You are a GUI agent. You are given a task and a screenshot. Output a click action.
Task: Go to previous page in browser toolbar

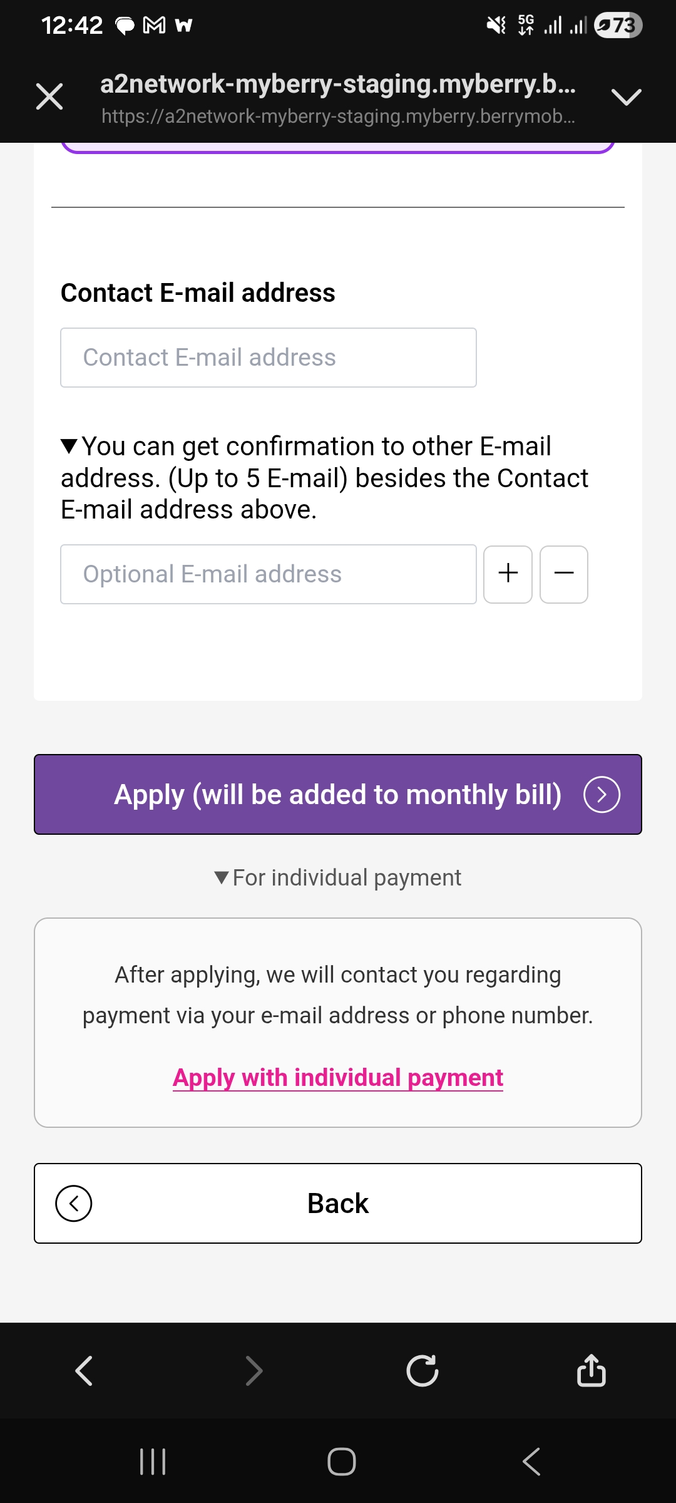pyautogui.click(x=84, y=1371)
